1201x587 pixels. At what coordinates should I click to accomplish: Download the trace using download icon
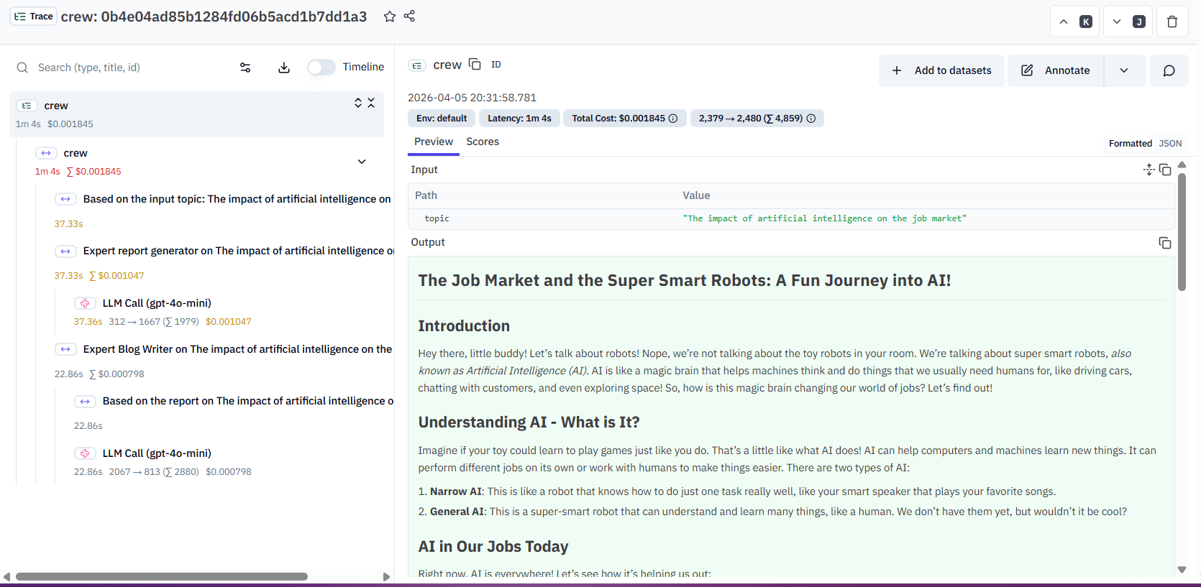coord(284,68)
